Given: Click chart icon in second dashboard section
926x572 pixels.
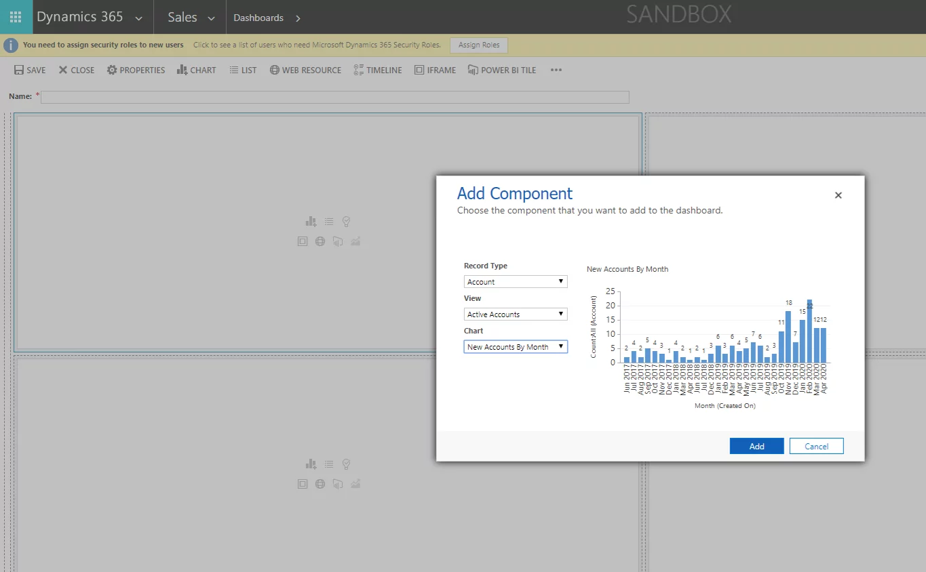Looking at the screenshot, I should (311, 464).
